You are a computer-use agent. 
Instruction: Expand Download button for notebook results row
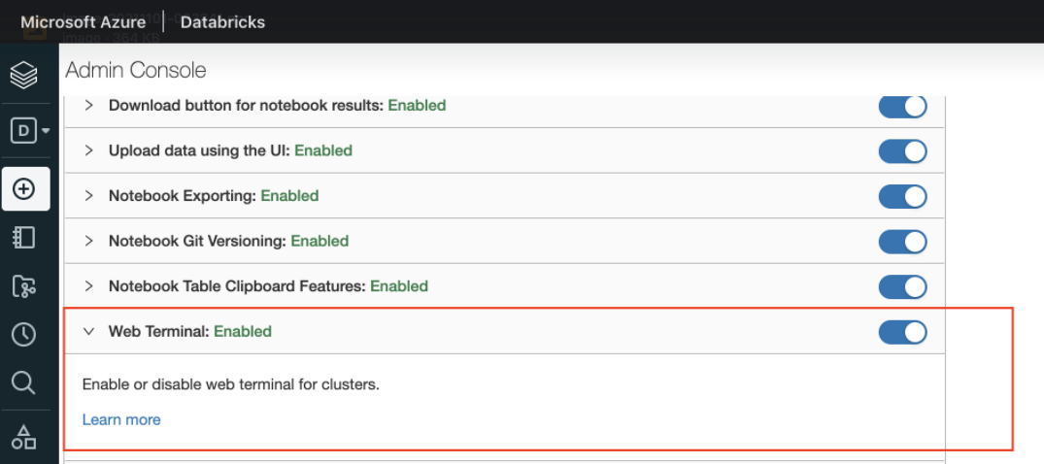click(89, 105)
